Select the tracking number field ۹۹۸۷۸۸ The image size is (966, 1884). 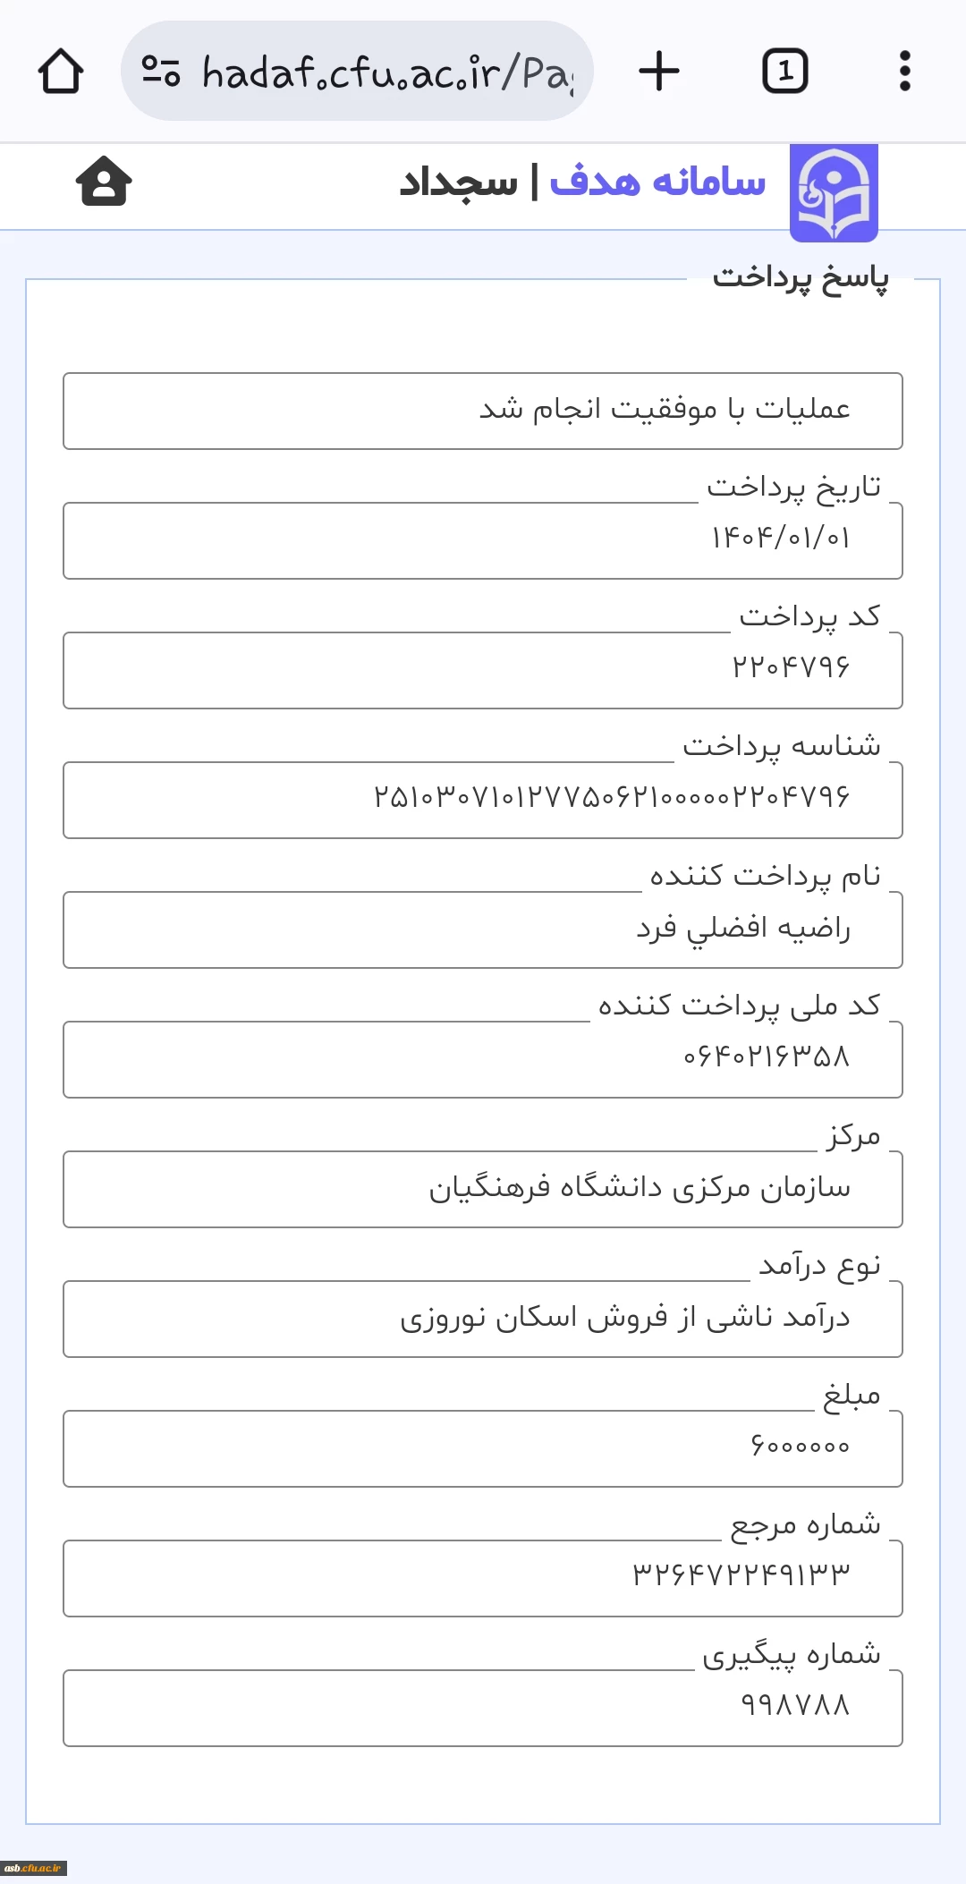click(x=483, y=1708)
